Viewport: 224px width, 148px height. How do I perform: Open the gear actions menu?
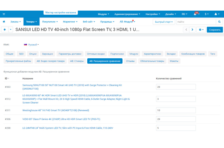tap(201, 30)
